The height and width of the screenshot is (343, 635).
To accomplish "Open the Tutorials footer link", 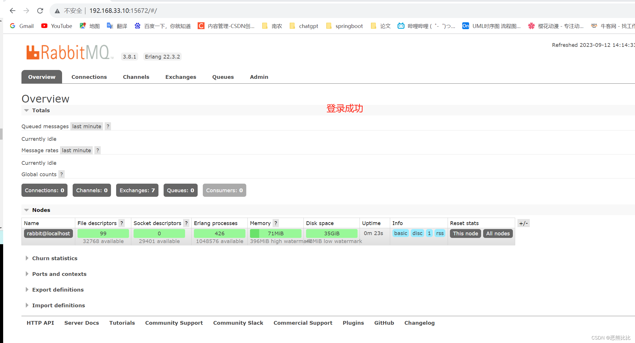I will coord(122,323).
